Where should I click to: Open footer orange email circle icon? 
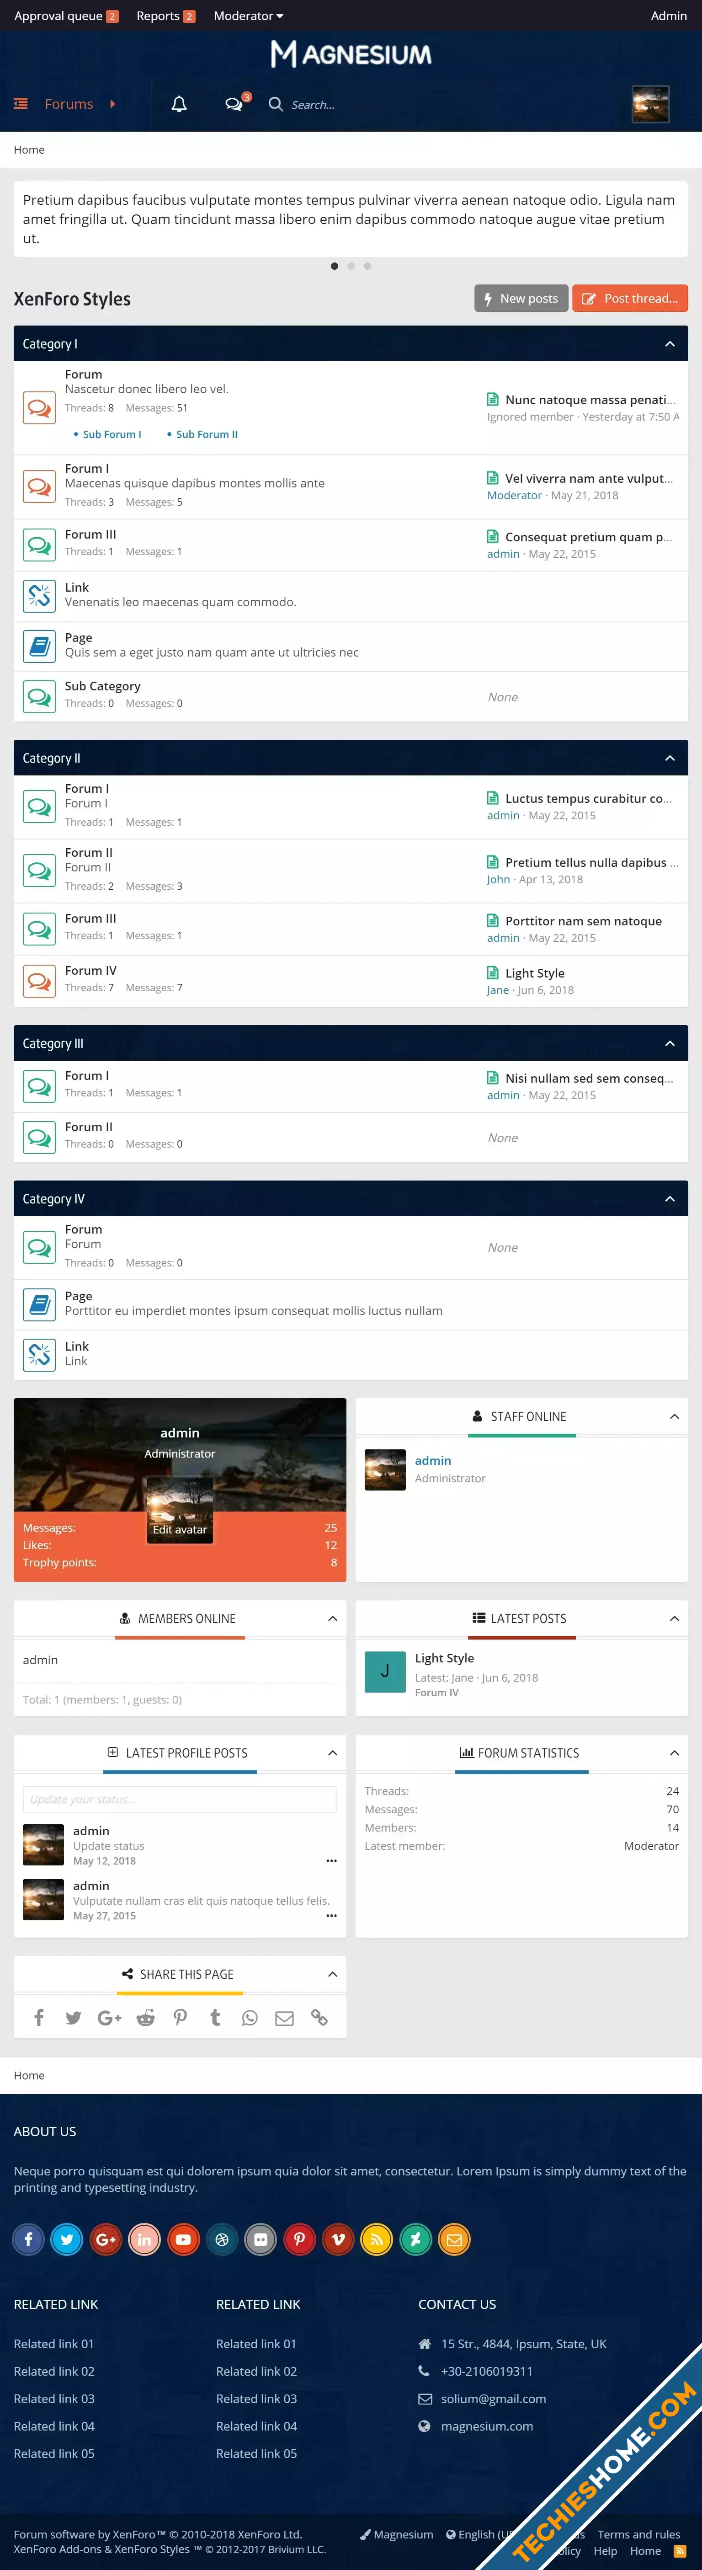point(455,2239)
